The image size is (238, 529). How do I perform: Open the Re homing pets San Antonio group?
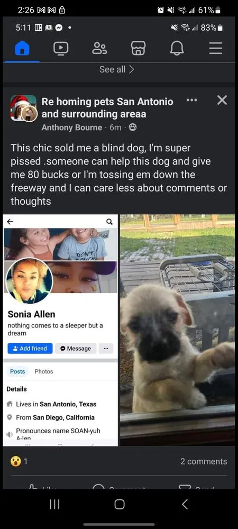107,107
